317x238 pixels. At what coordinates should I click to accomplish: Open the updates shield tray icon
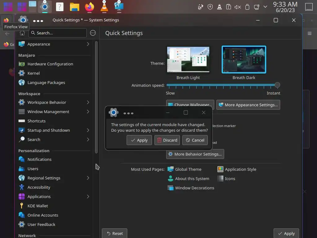tap(210, 7)
